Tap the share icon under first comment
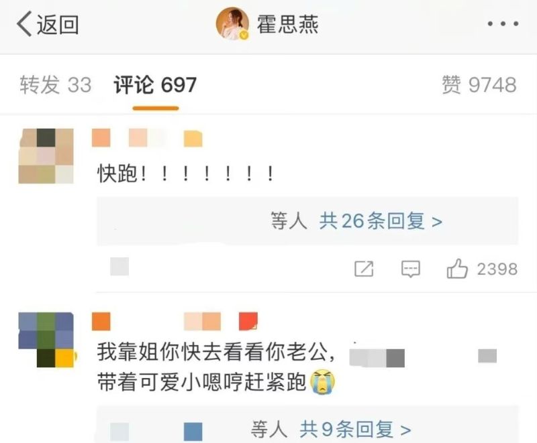 pyautogui.click(x=364, y=269)
